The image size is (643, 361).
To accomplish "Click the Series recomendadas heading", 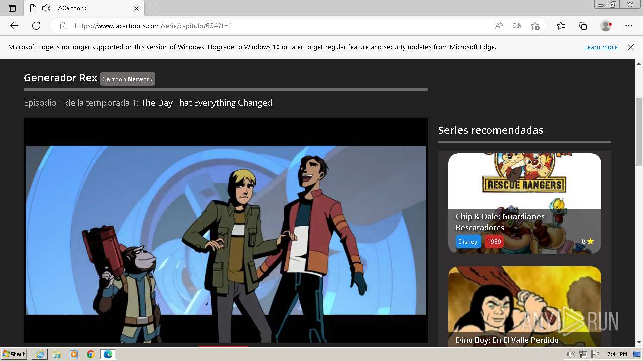I will click(x=491, y=130).
